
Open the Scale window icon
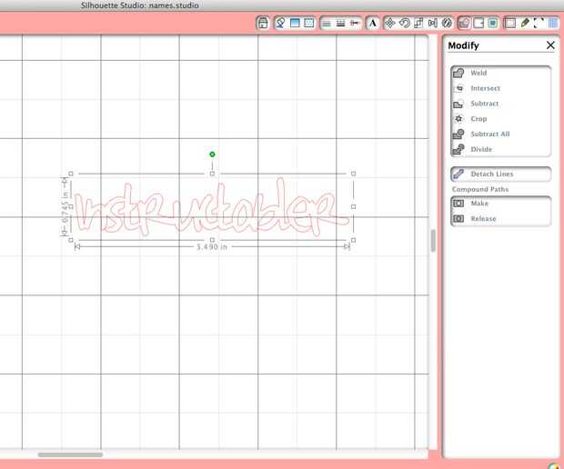coord(418,24)
